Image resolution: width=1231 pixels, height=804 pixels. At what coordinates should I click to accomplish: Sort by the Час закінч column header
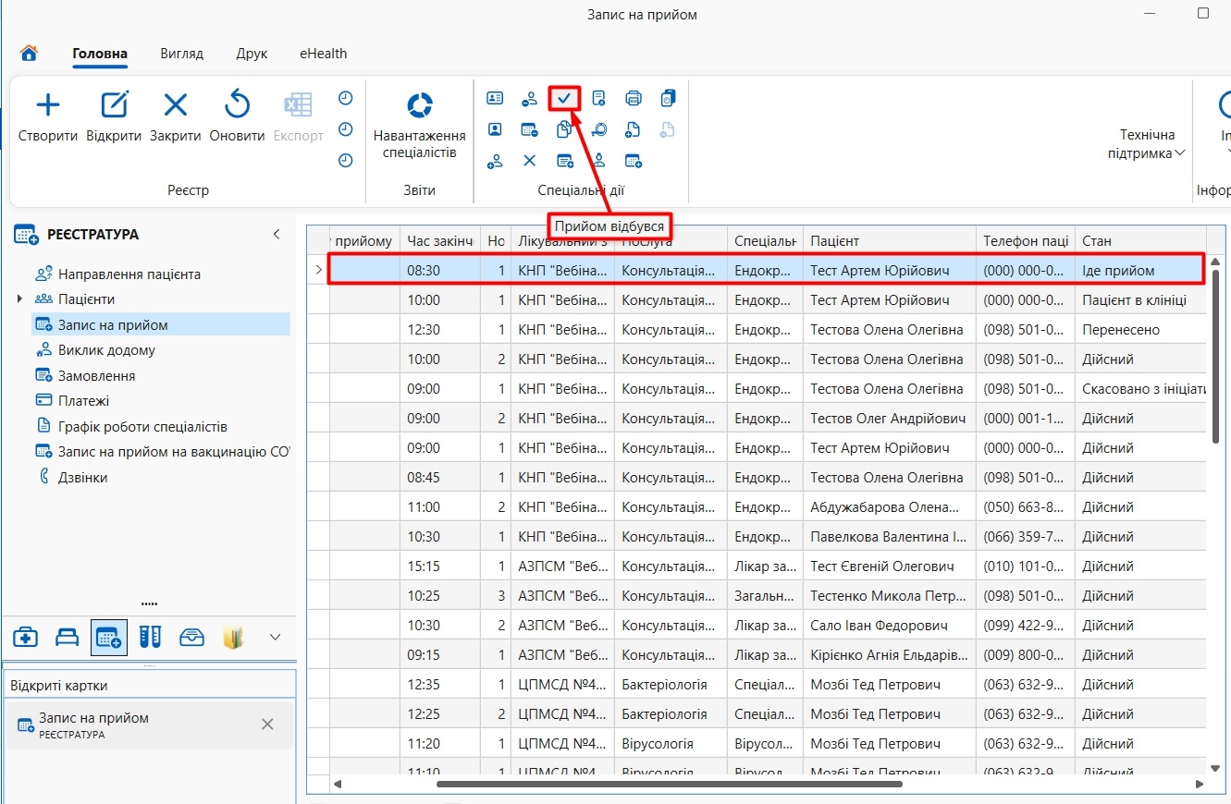[440, 240]
